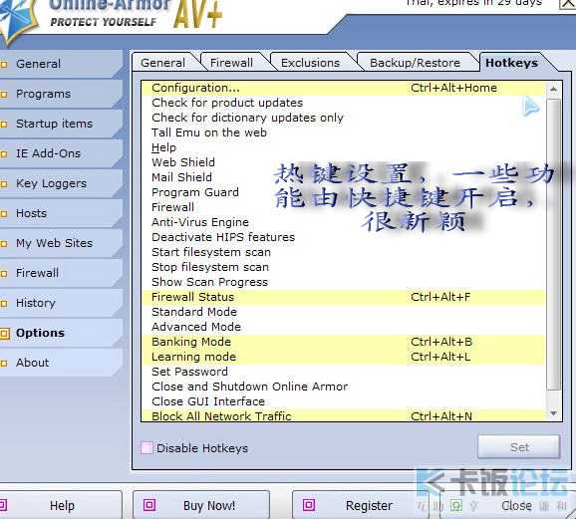Select the Hotkeys tab
This screenshot has width=576, height=519.
pos(511,63)
